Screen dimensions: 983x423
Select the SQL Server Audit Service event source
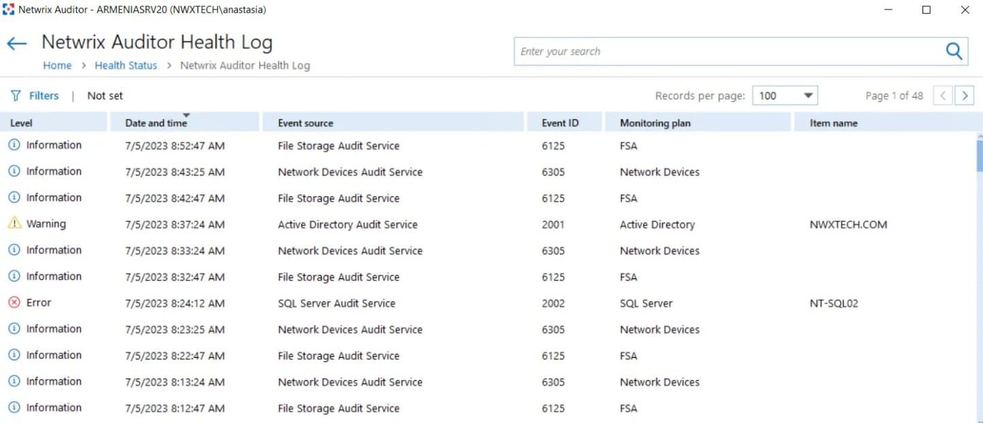coord(337,303)
